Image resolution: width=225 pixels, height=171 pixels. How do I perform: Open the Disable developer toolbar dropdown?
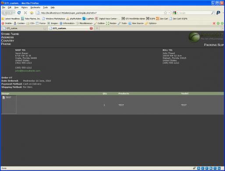pos(7,23)
